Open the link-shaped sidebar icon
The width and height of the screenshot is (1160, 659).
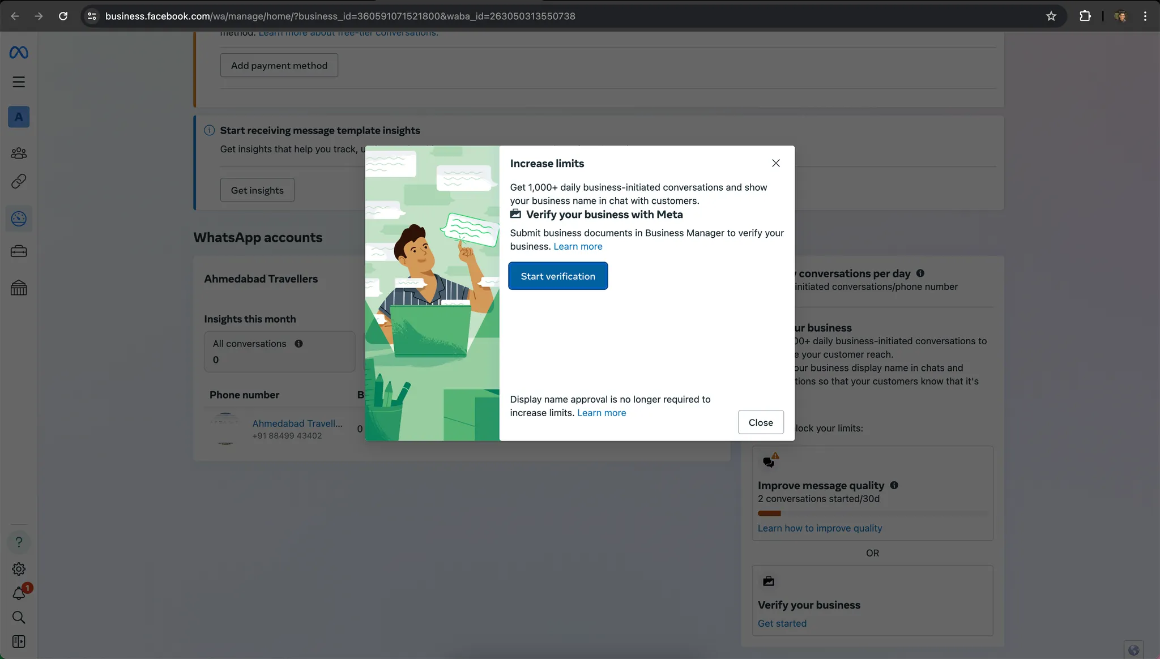tap(19, 181)
